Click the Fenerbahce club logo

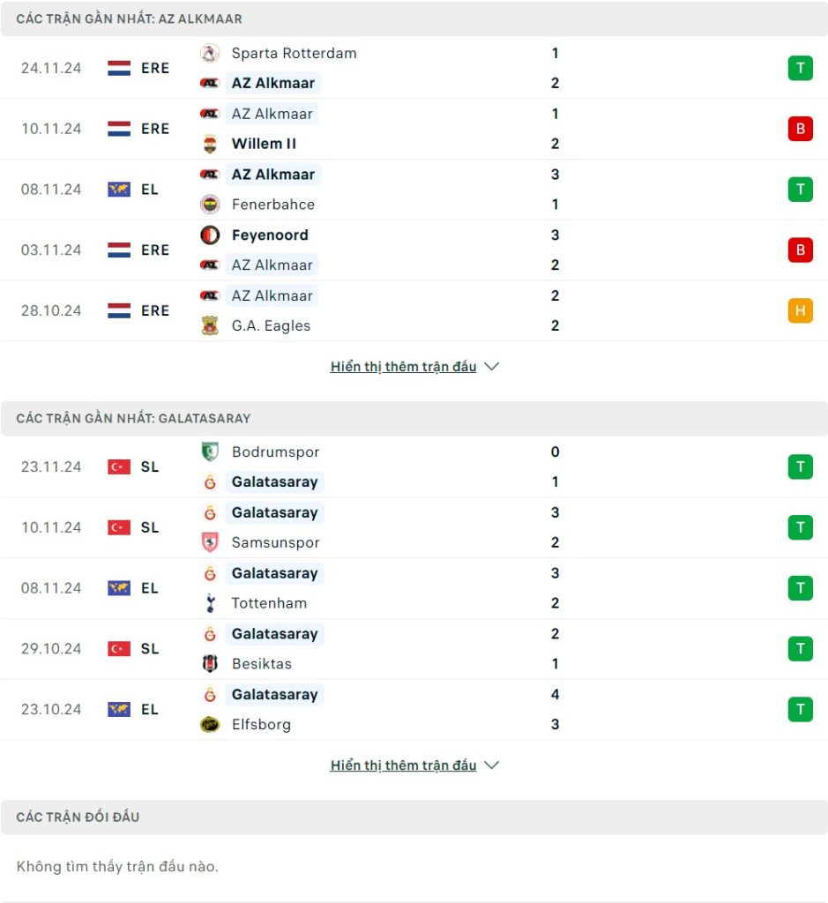(x=210, y=205)
